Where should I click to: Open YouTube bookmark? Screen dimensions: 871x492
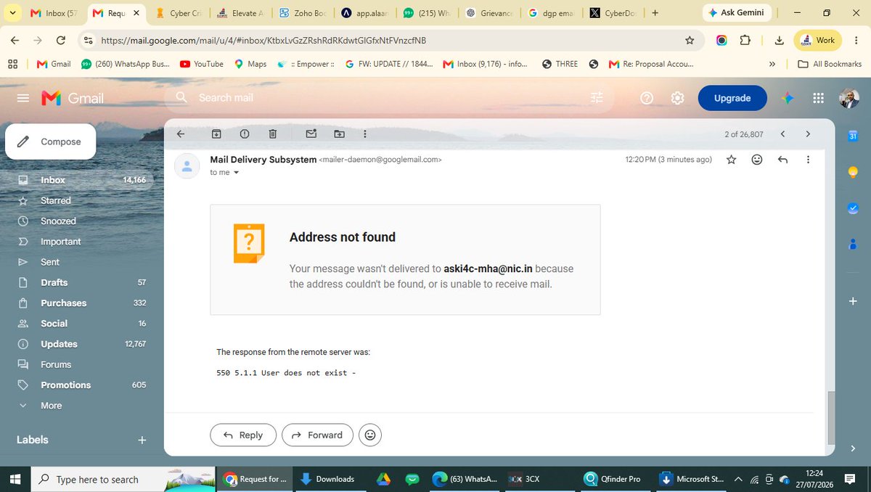(202, 64)
